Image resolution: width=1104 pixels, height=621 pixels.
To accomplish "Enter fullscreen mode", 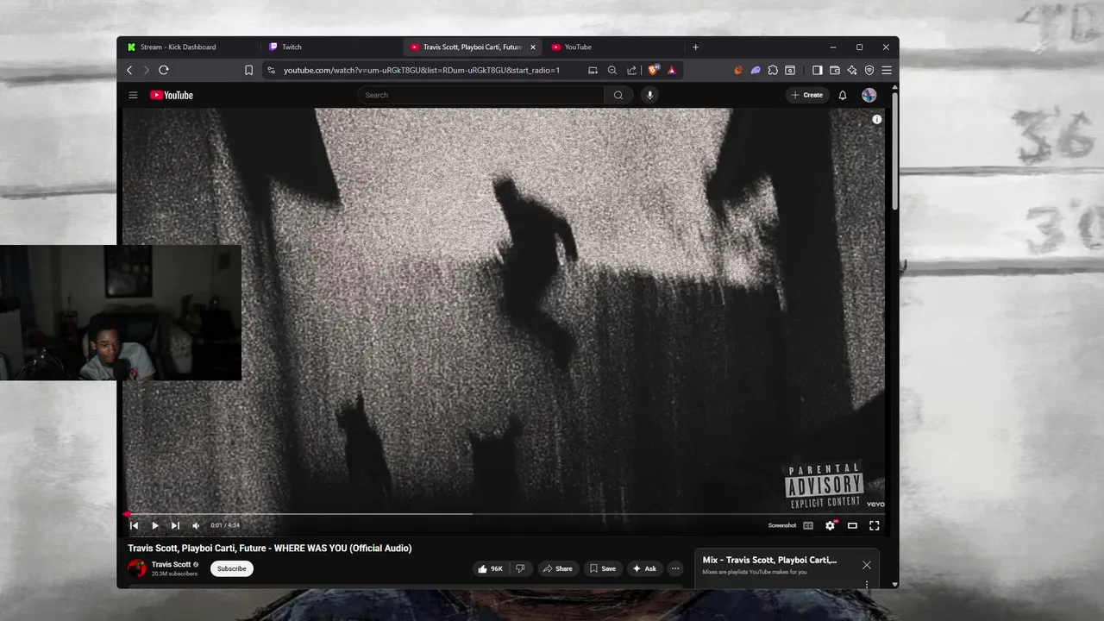I will tap(874, 525).
